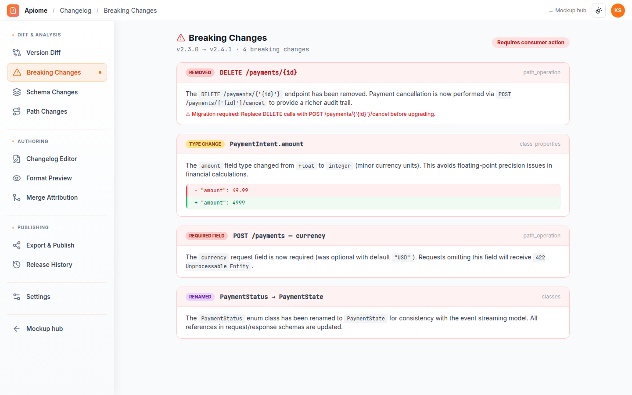Screen dimensions: 632x395
Task: Select Breaking Changes sidebar item
Action: tap(57, 72)
